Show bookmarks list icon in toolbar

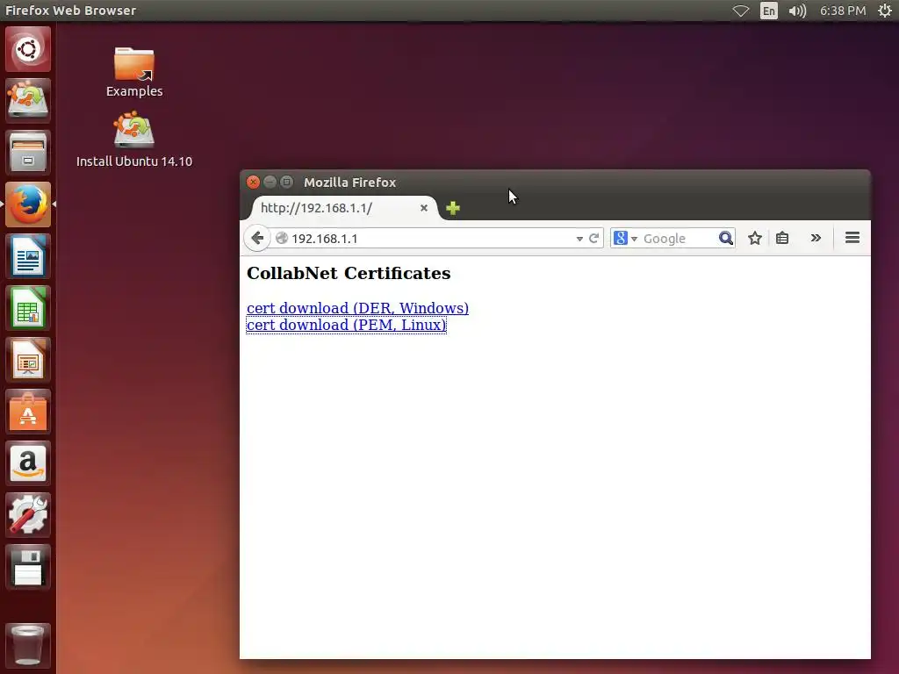782,238
